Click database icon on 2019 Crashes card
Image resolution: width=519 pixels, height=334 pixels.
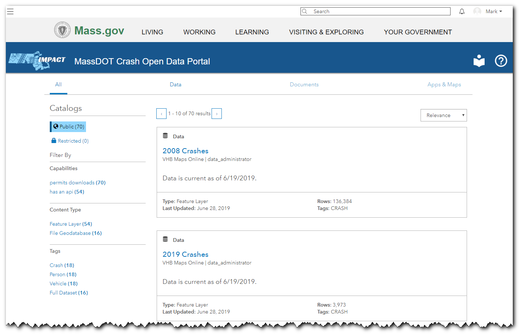[x=165, y=239]
